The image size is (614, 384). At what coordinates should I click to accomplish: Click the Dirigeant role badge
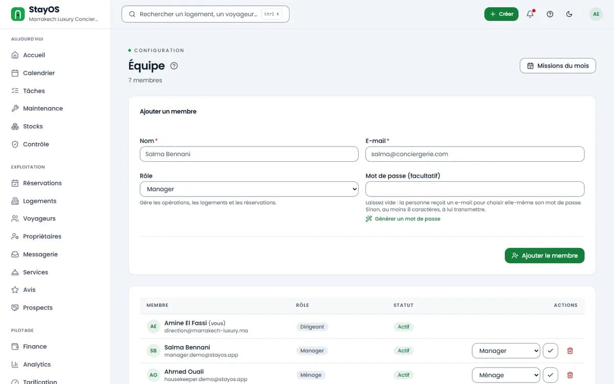tap(312, 327)
